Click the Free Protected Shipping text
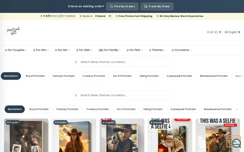244x152 pixels. [x=135, y=16]
